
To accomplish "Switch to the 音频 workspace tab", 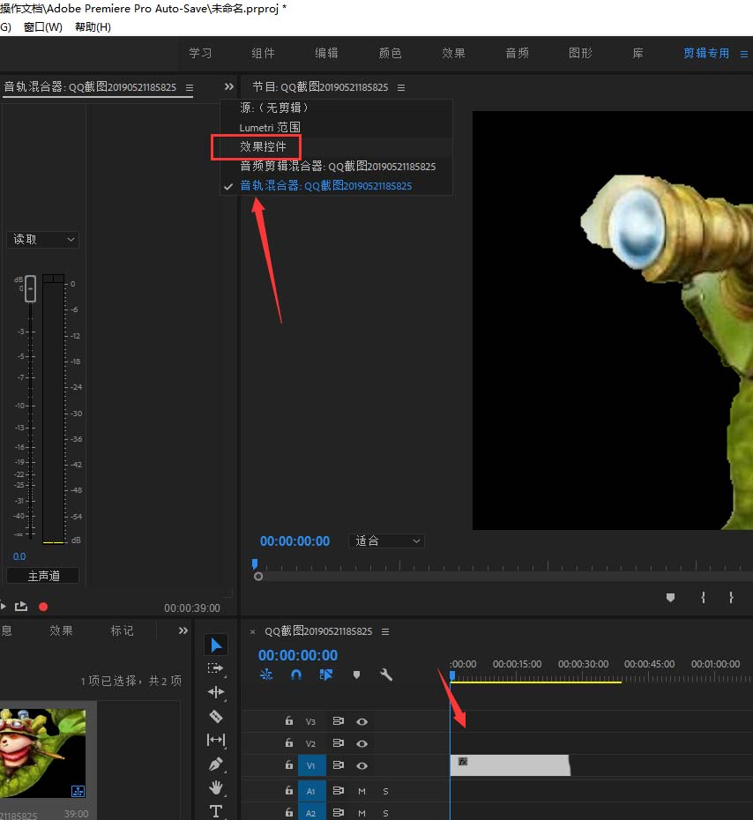I will click(x=517, y=53).
